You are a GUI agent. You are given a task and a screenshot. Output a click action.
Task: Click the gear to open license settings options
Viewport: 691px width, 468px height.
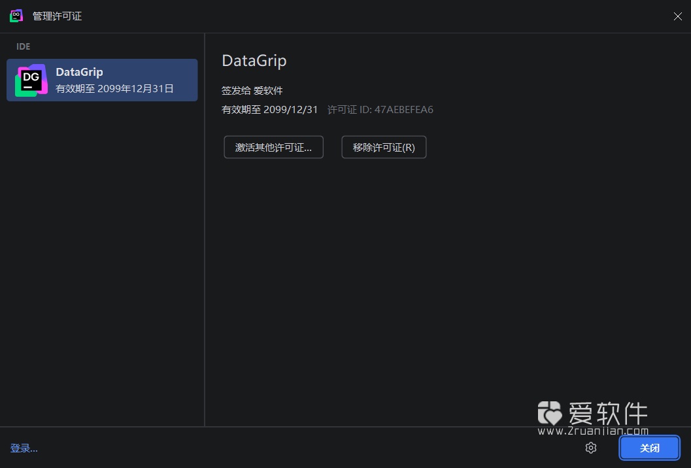click(590, 448)
